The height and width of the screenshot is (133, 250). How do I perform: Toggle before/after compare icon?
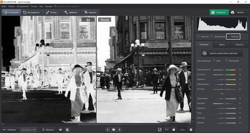pos(67,130)
